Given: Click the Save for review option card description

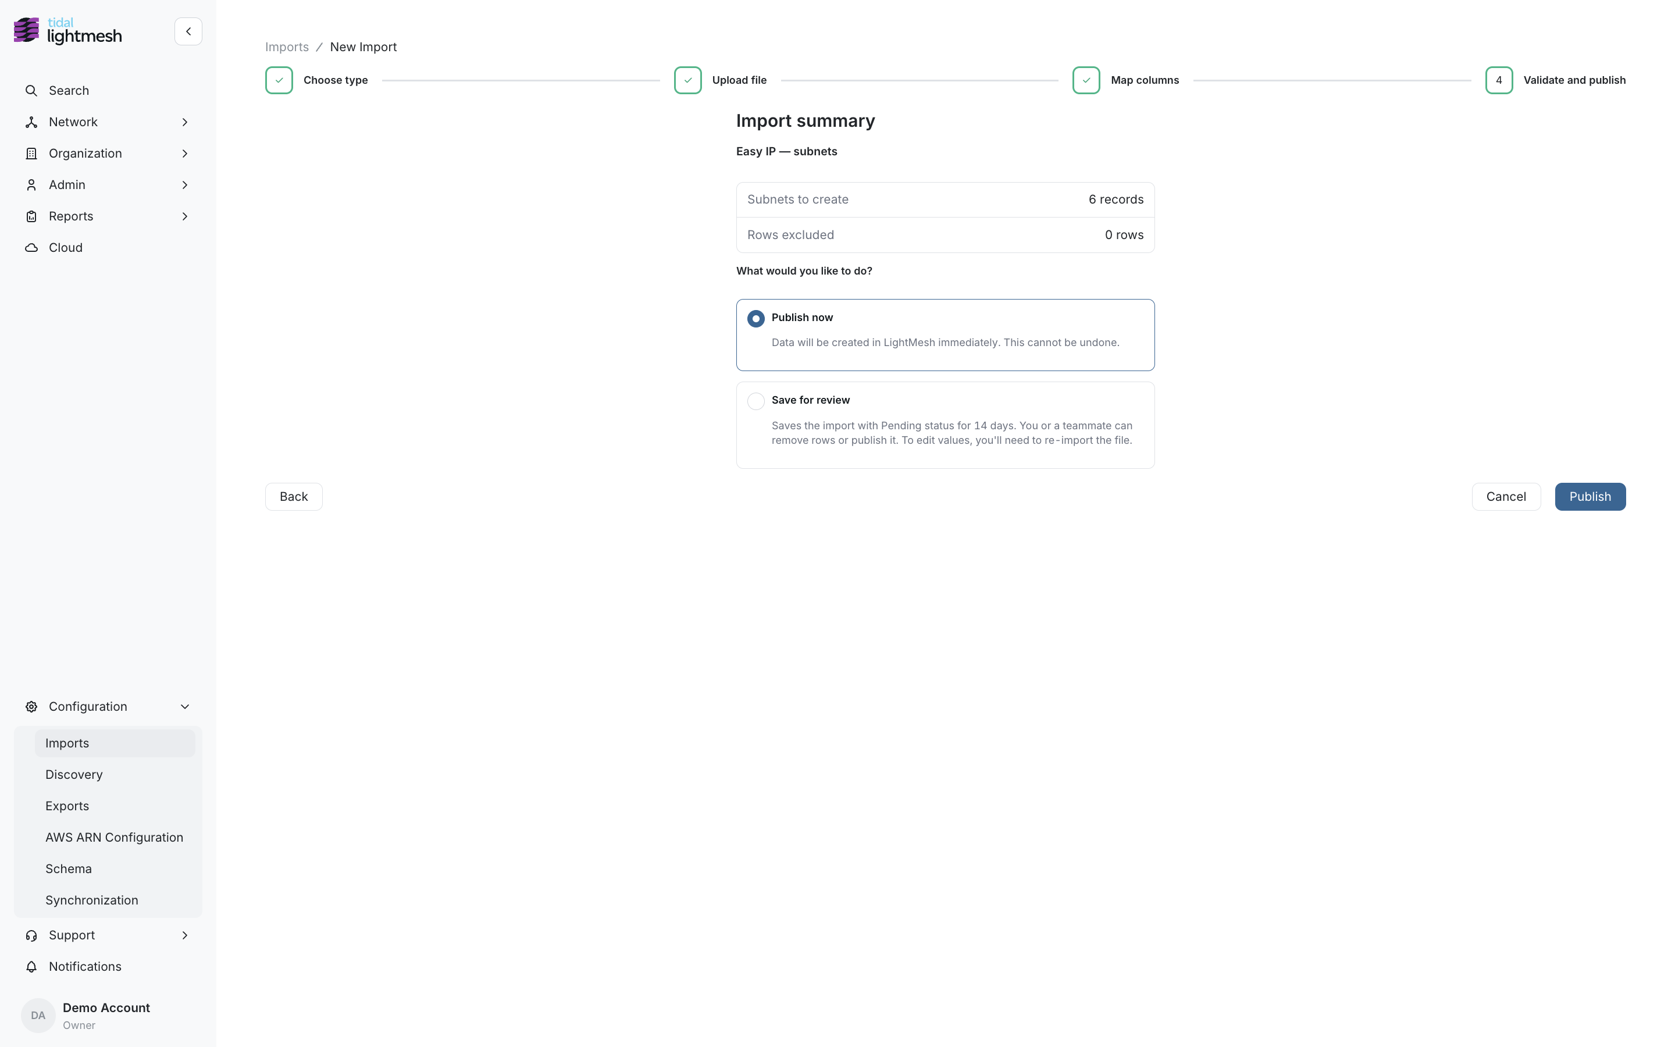Looking at the screenshot, I should click(951, 433).
